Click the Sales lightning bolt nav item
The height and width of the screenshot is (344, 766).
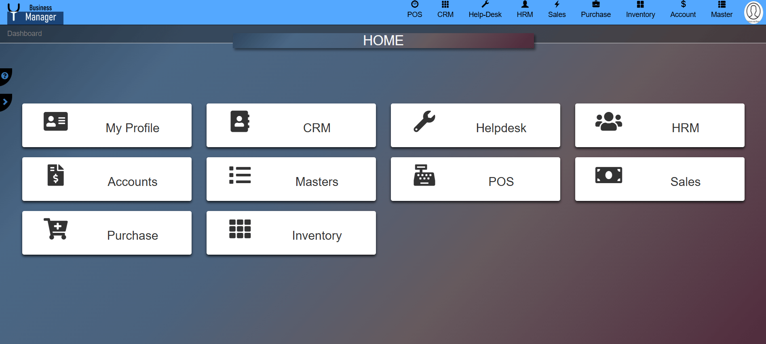point(557,10)
